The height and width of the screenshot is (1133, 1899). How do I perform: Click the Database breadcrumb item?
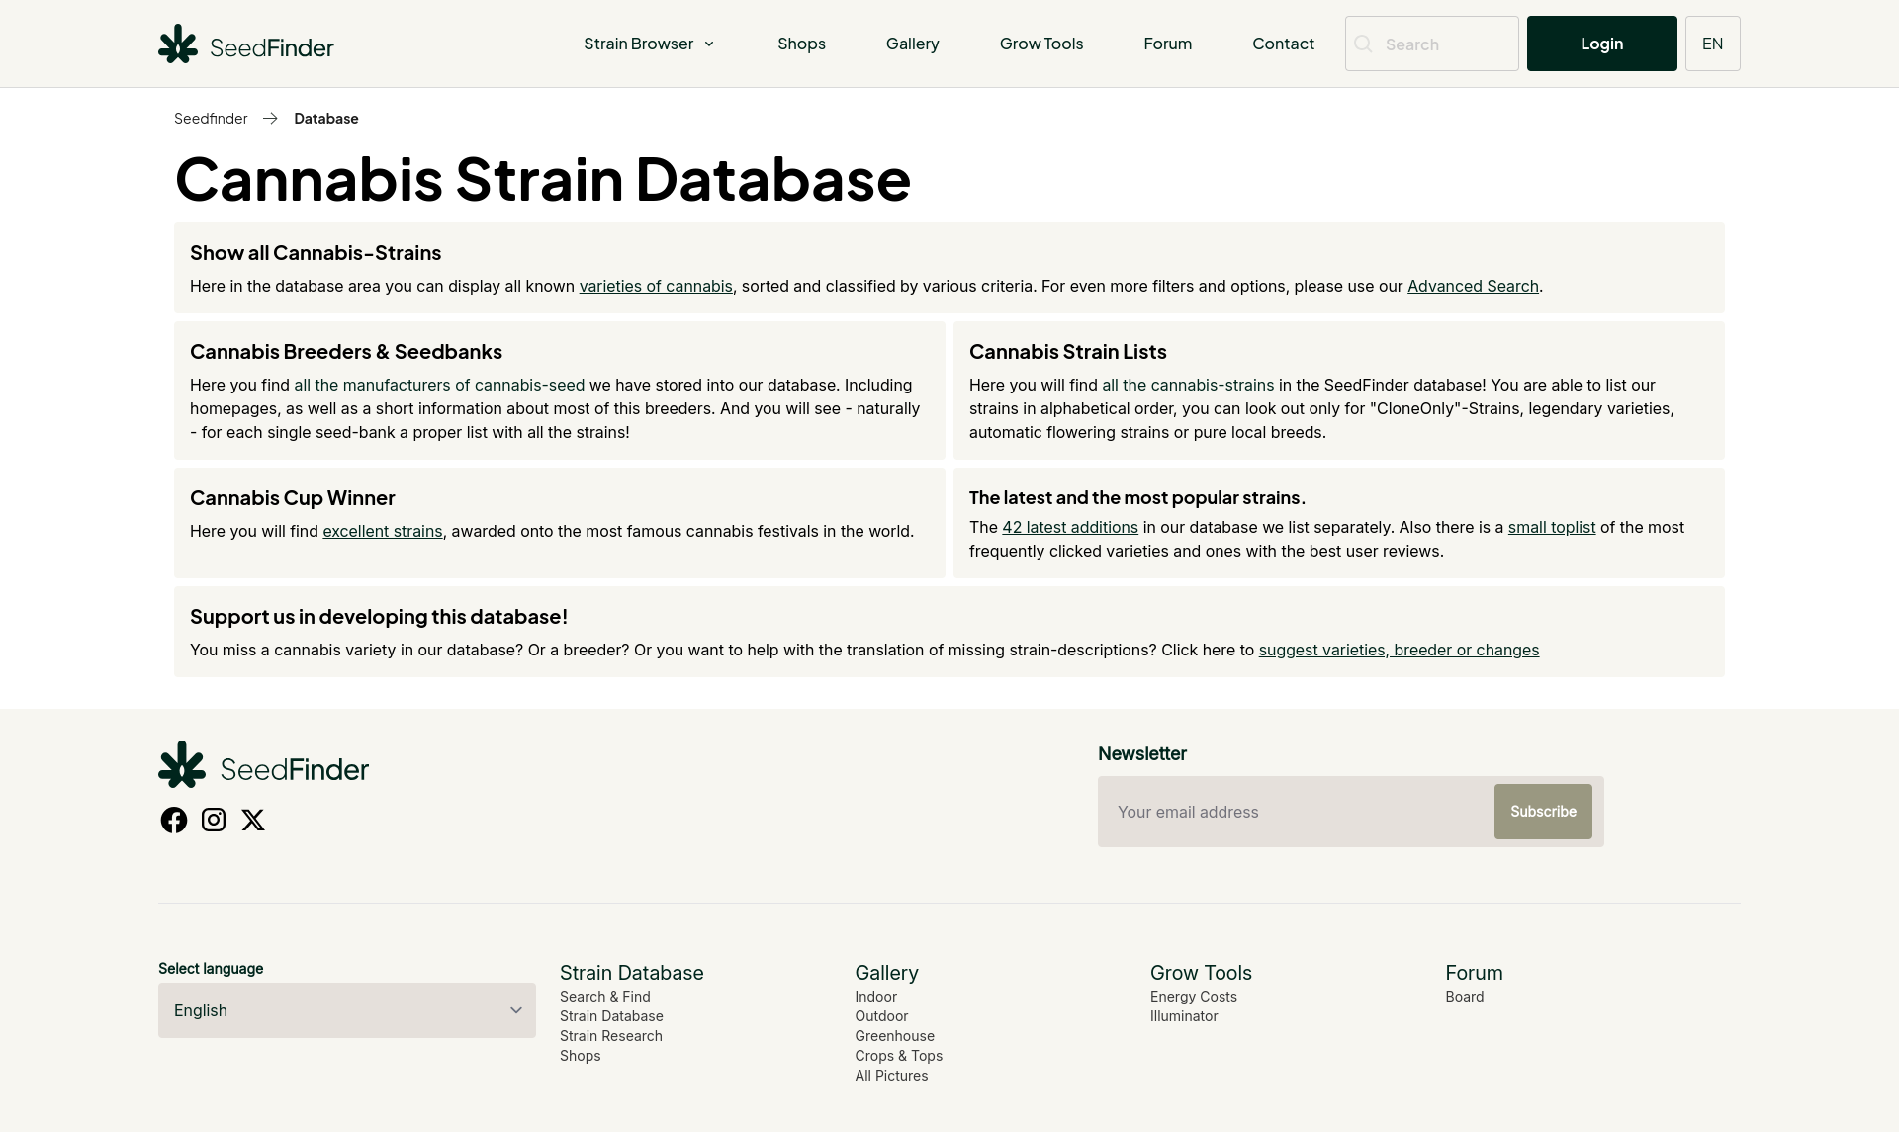pos(325,119)
